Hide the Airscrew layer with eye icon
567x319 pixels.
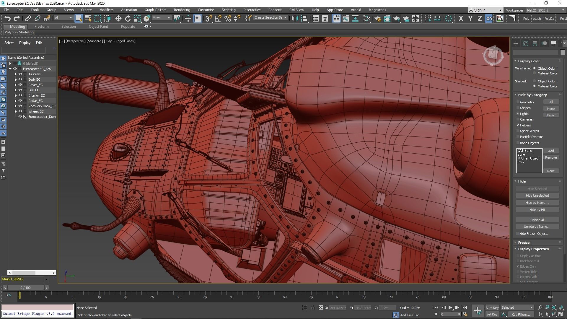(20, 74)
